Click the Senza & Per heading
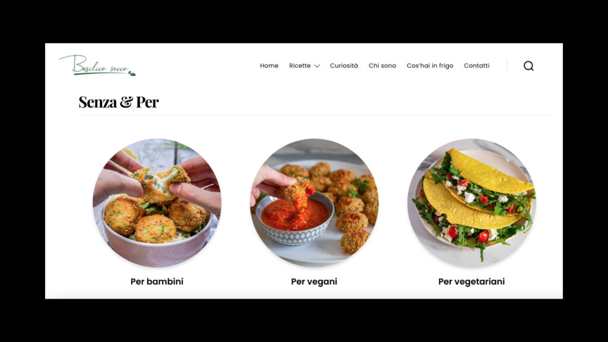The image size is (608, 342). [119, 102]
